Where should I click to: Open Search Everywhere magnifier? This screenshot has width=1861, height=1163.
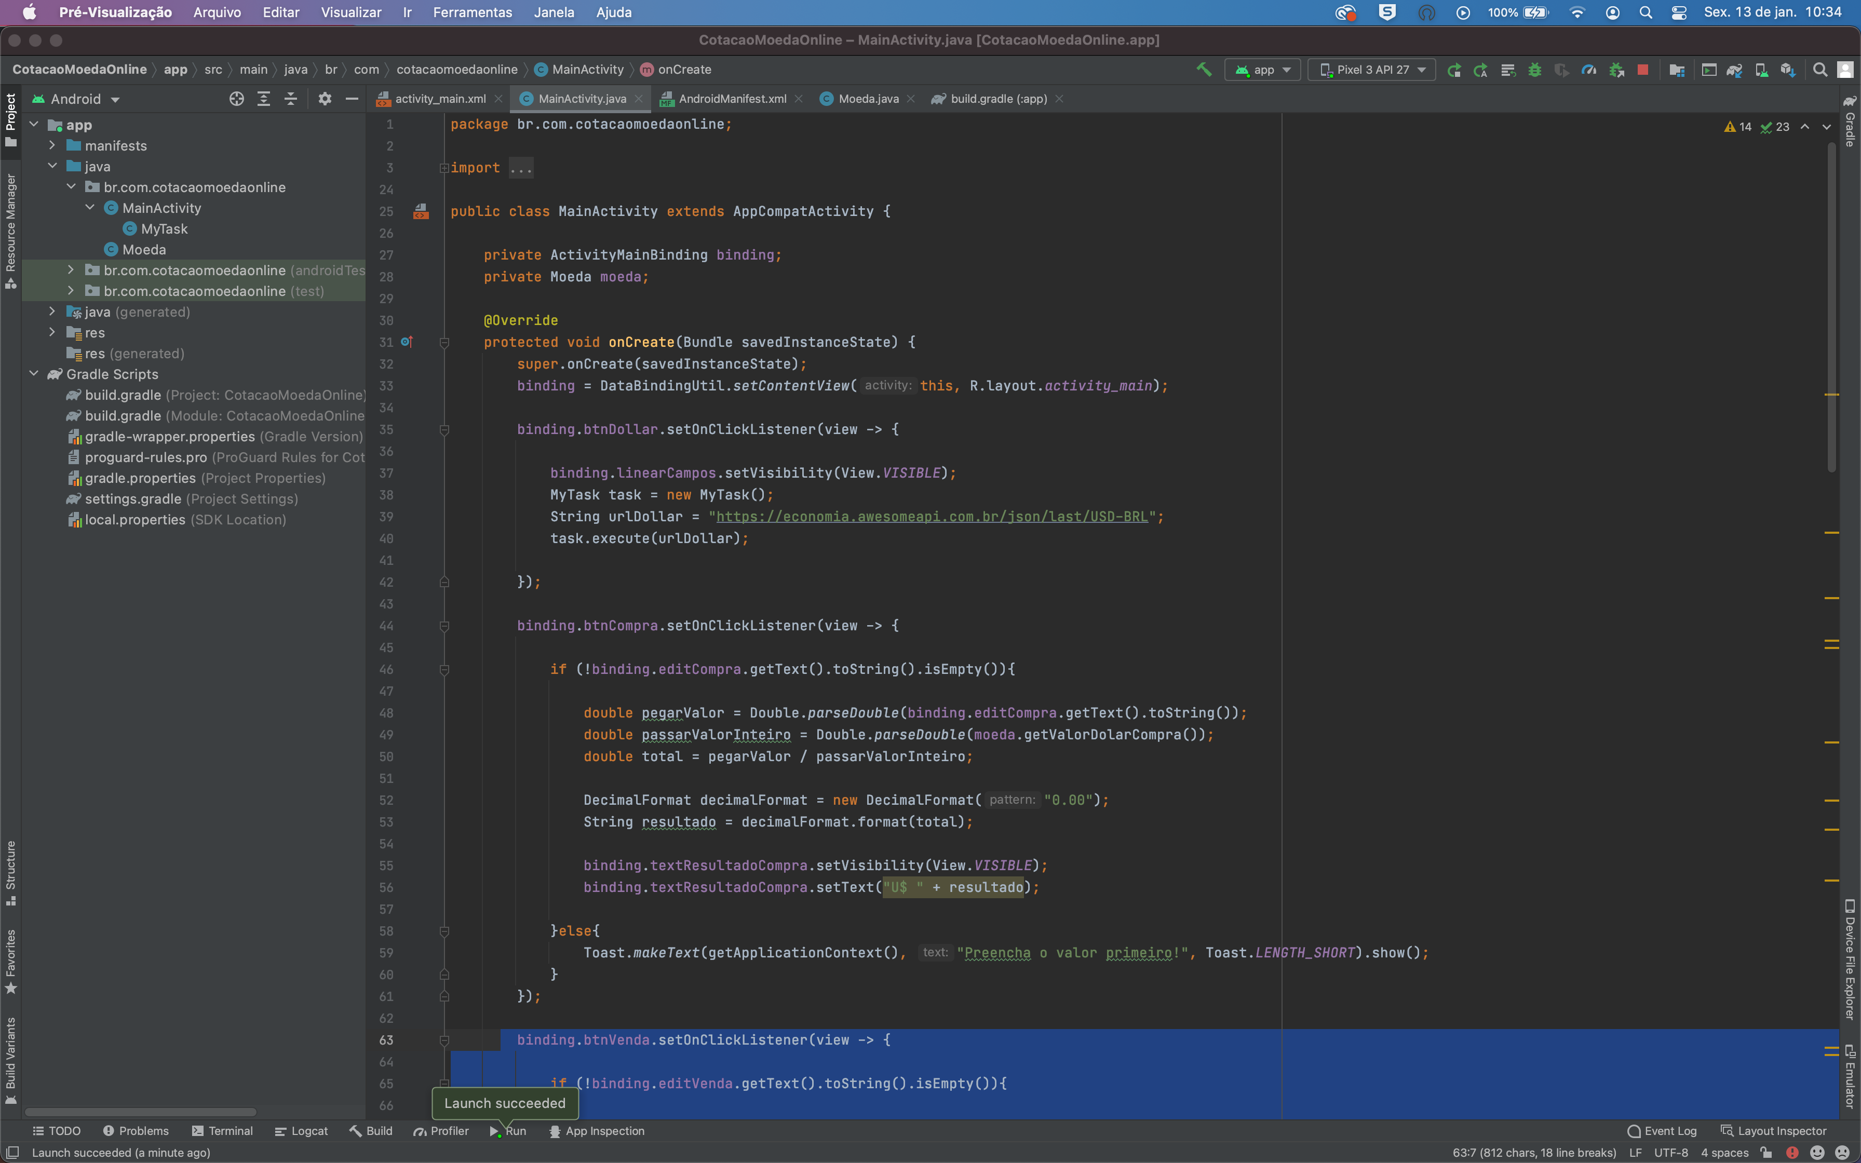1820,70
